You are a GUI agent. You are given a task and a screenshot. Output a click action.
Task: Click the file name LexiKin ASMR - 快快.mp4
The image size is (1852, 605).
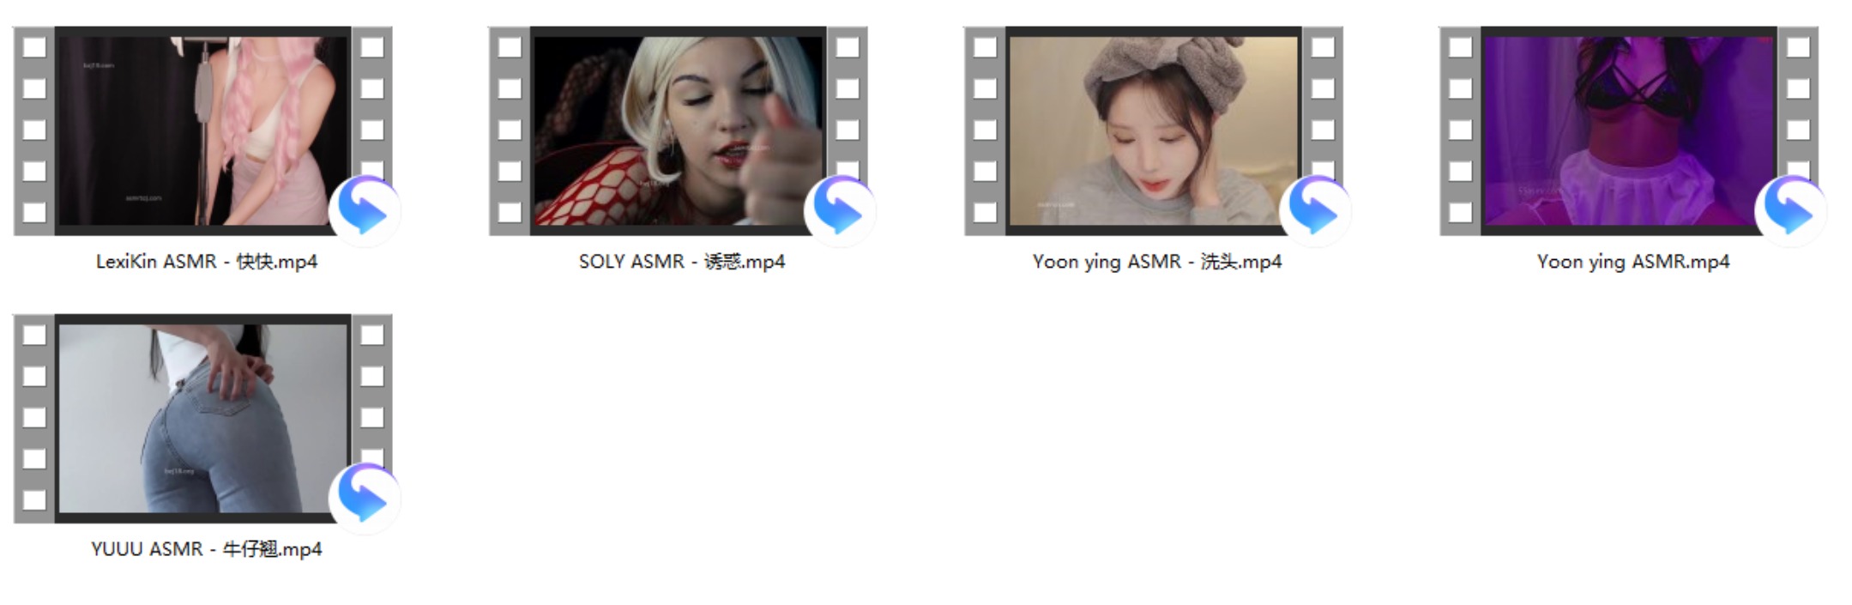click(x=207, y=262)
